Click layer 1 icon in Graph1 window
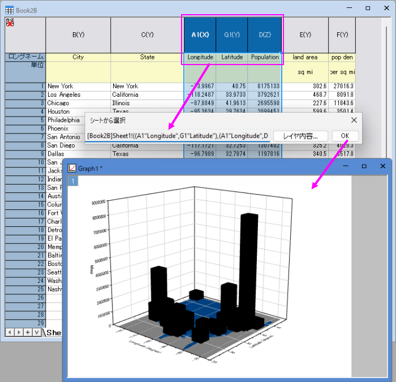This screenshot has width=396, height=382. pos(73,181)
